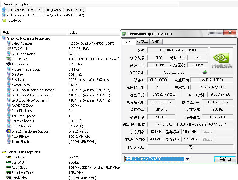
Task: Click the Pixel Fillrate row icon
Action: pyautogui.click(x=9, y=137)
